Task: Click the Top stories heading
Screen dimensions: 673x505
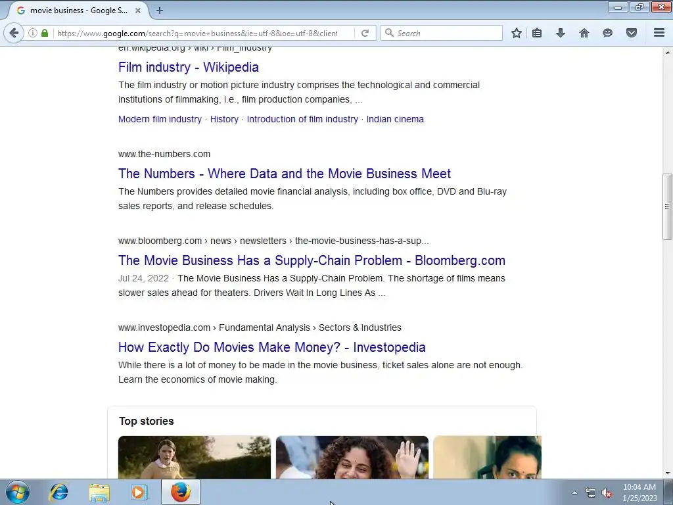Action: (147, 421)
